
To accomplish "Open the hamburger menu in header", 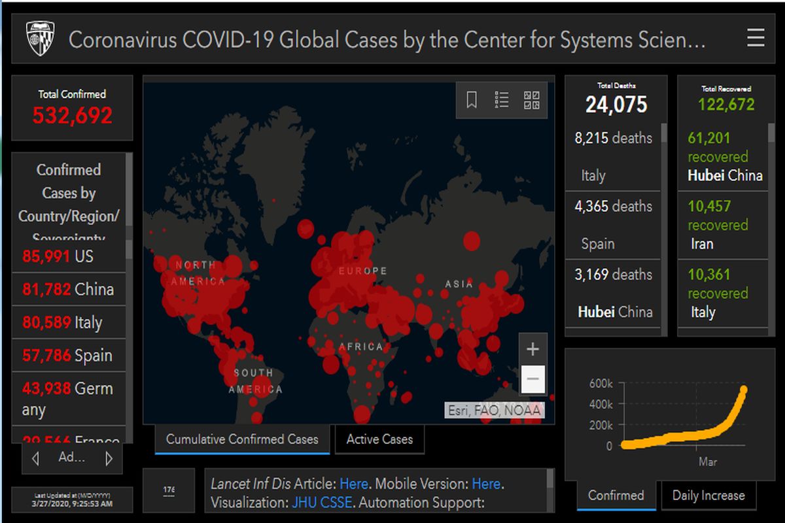I will click(x=756, y=39).
